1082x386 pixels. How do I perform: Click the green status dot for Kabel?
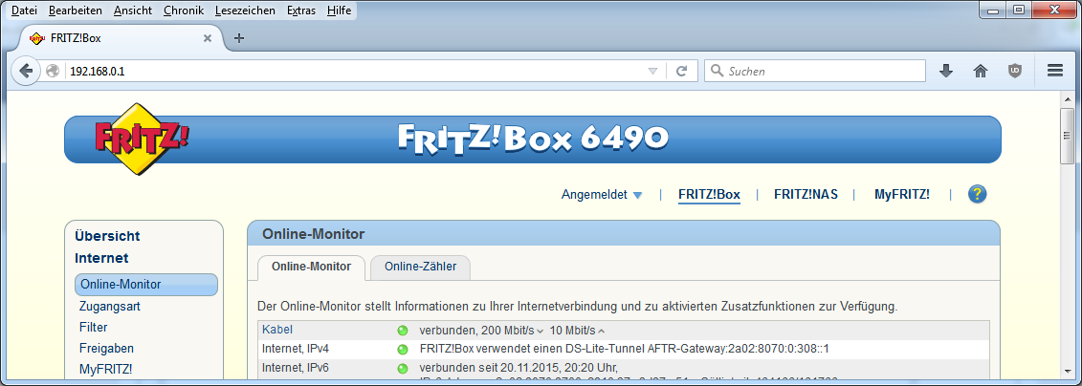[x=403, y=331]
